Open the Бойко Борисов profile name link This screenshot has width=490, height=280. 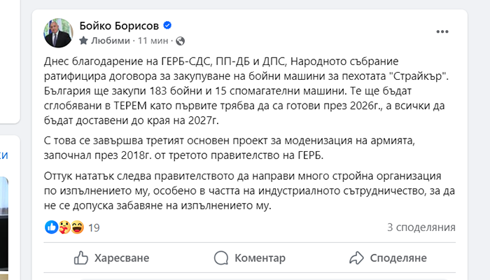119,26
